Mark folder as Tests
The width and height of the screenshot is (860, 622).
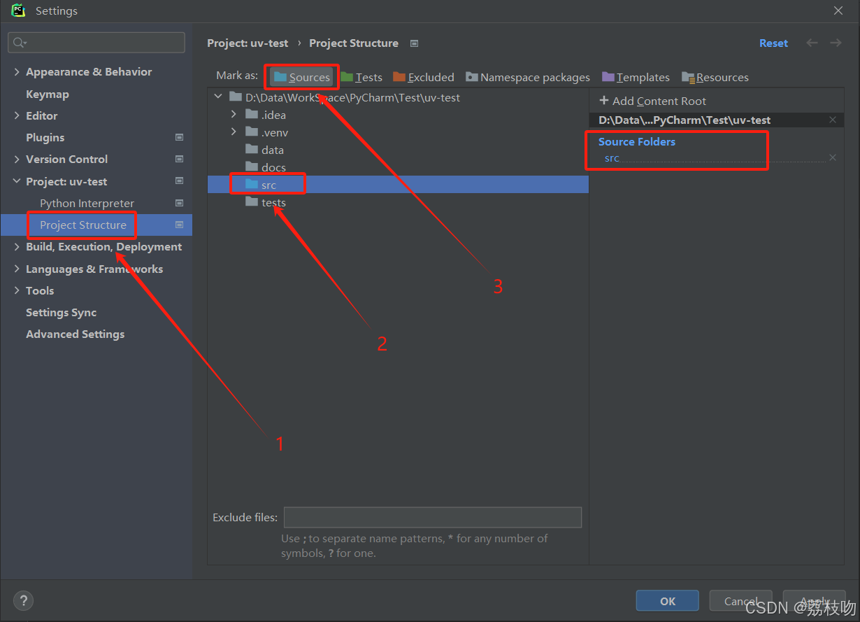pyautogui.click(x=361, y=77)
